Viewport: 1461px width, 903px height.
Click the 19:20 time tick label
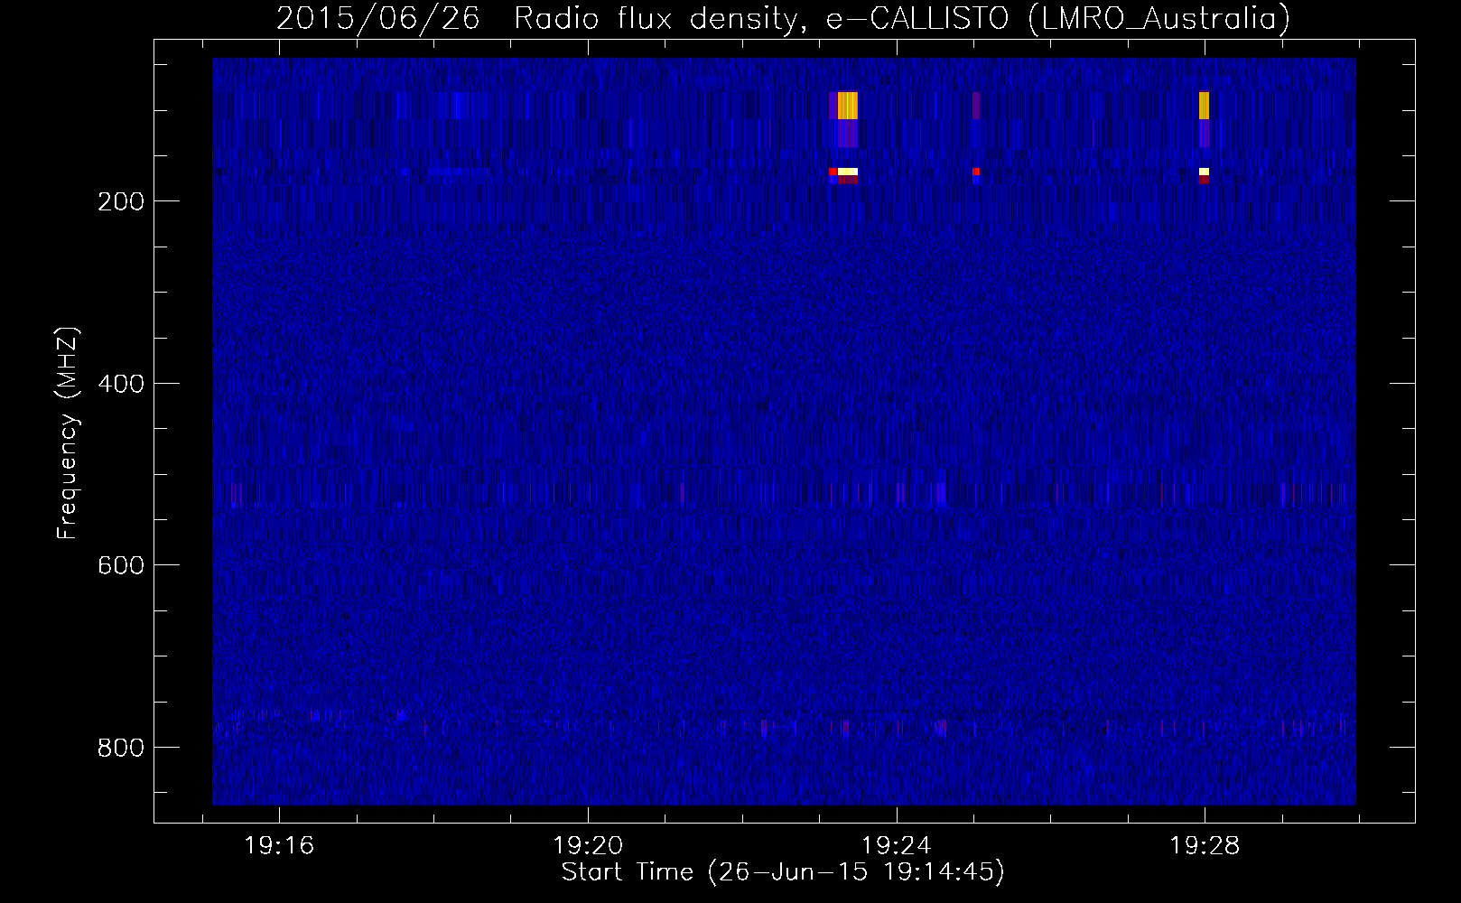[x=589, y=846]
